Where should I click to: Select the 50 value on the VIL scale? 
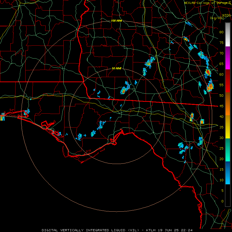221,95
